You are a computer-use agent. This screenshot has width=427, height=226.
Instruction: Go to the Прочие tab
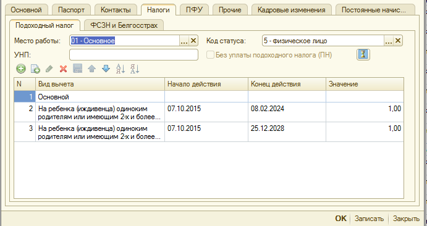coord(230,10)
